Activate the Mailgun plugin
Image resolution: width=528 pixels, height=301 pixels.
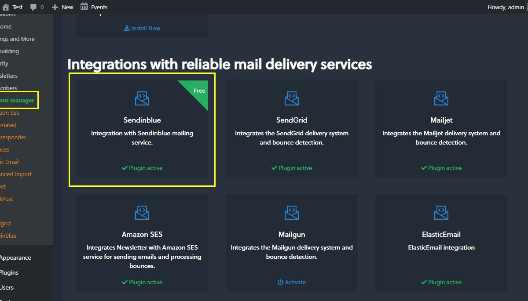click(292, 282)
